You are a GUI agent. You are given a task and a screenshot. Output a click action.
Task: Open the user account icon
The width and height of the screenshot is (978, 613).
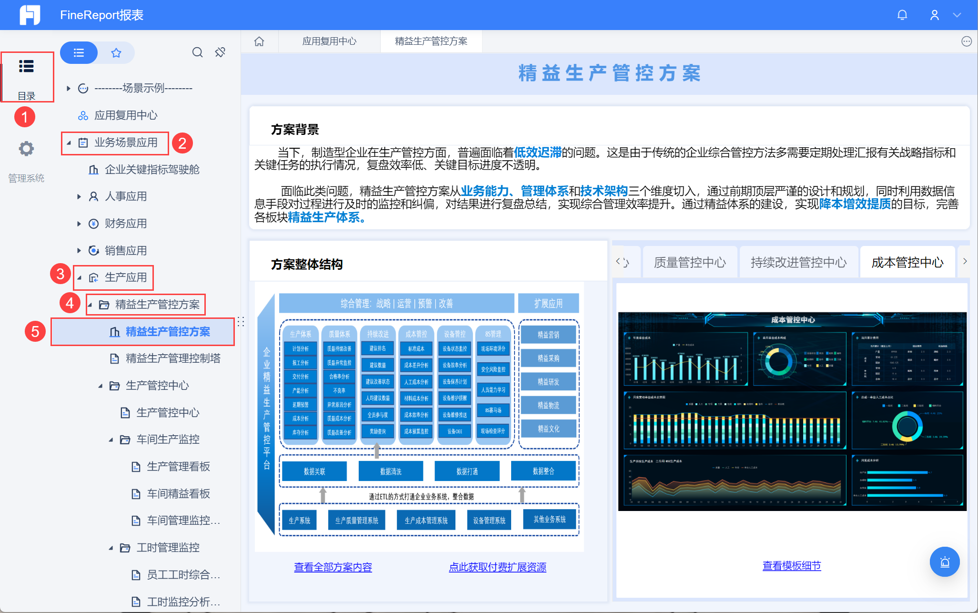(x=934, y=15)
